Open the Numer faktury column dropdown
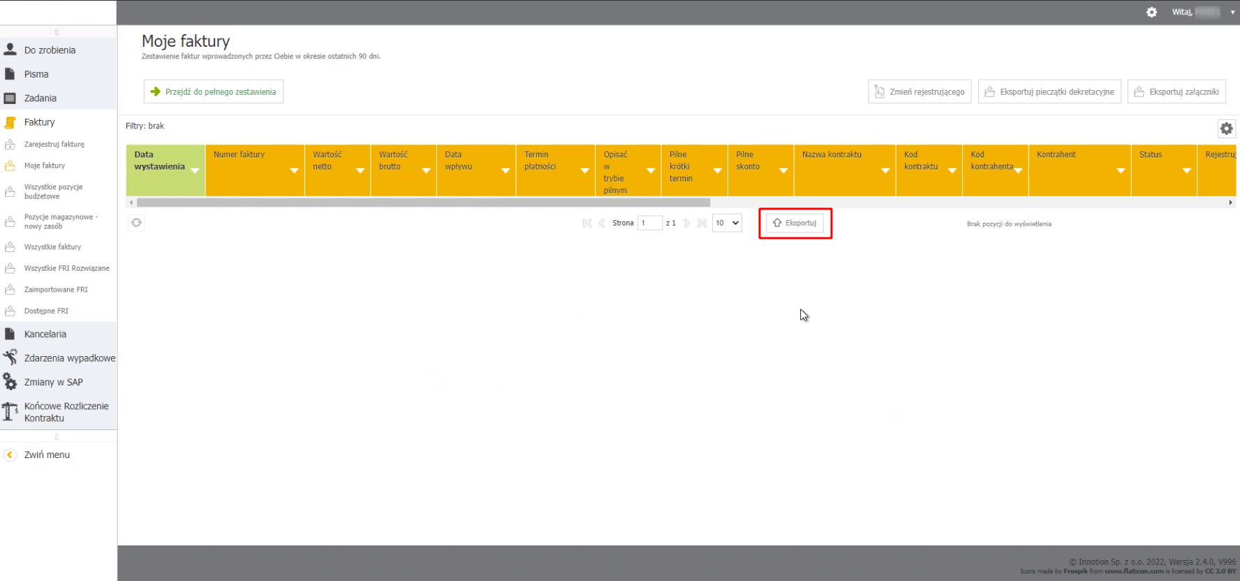Image resolution: width=1240 pixels, height=581 pixels. click(x=294, y=170)
